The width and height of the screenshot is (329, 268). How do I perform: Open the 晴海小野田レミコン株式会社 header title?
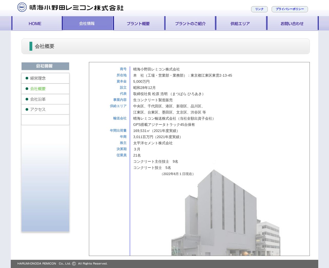click(76, 8)
